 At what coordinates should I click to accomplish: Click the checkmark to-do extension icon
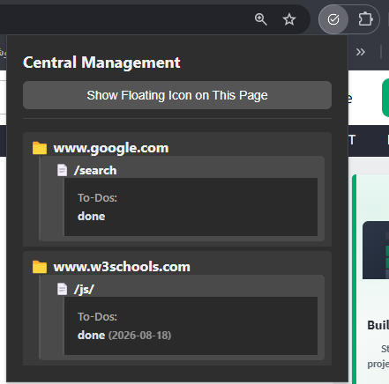tap(333, 19)
